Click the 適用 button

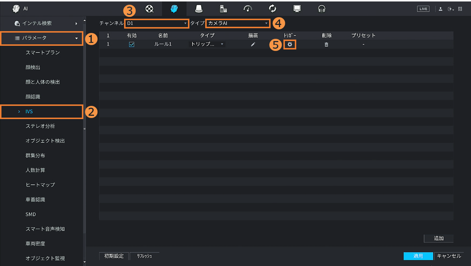coord(418,256)
